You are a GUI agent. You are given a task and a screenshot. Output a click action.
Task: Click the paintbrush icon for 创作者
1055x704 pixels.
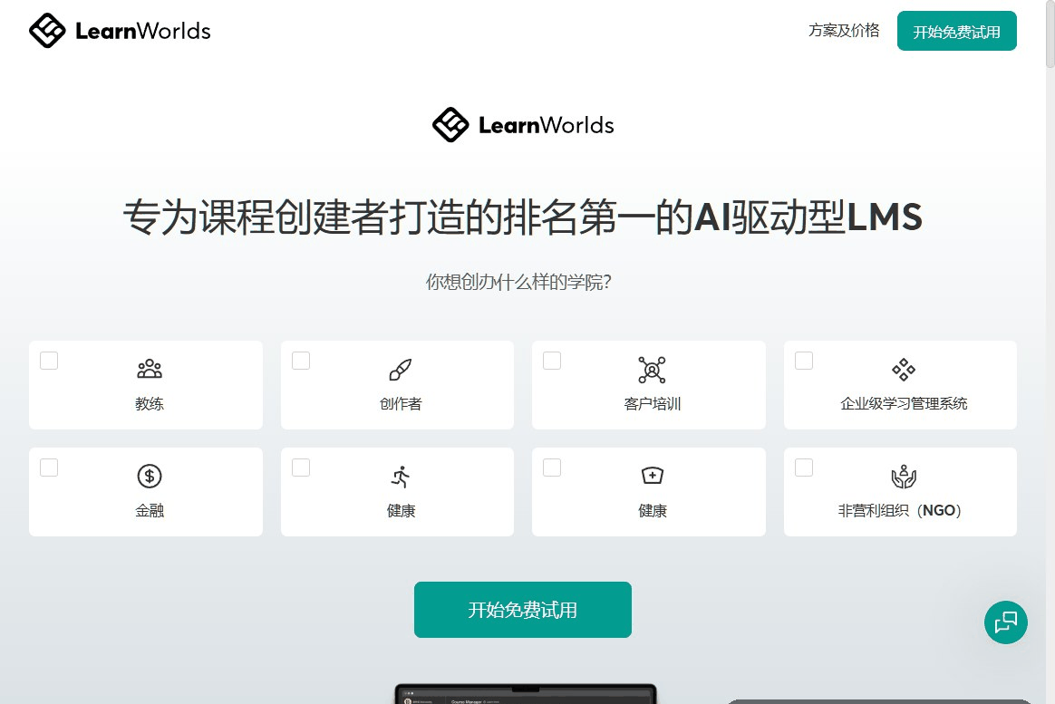(401, 369)
